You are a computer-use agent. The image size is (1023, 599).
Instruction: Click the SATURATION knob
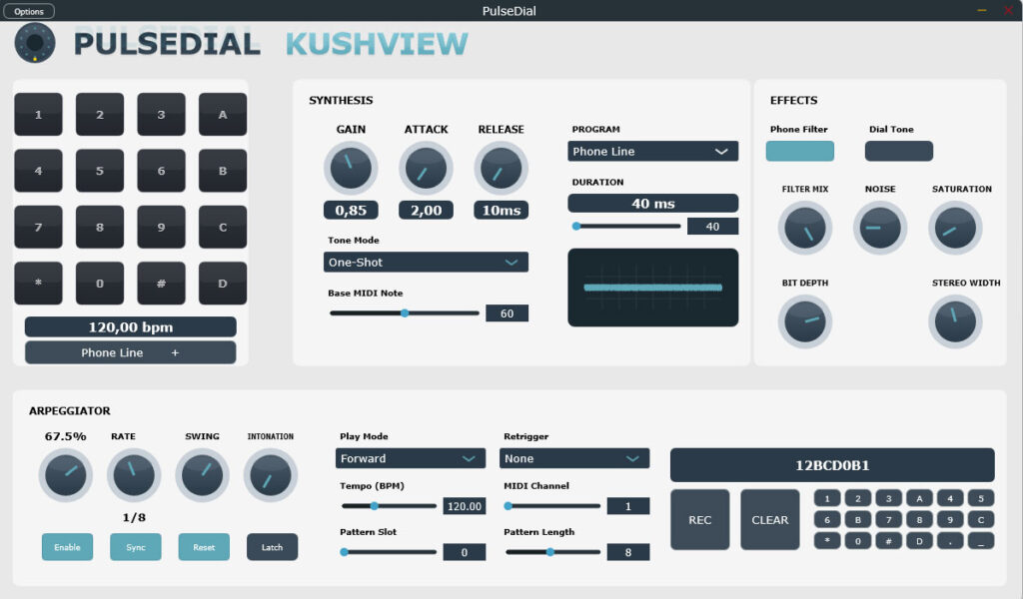tap(955, 228)
